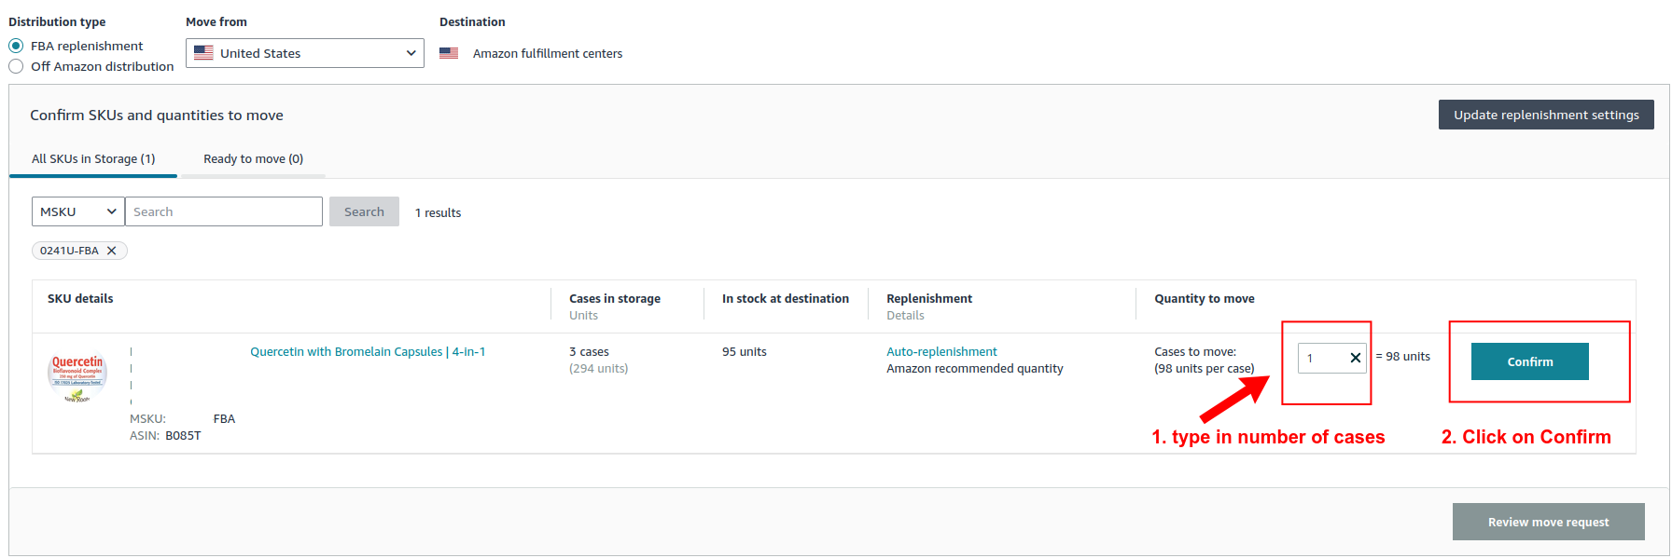
Task: Expand the MSKU search type dropdown
Action: pyautogui.click(x=78, y=211)
